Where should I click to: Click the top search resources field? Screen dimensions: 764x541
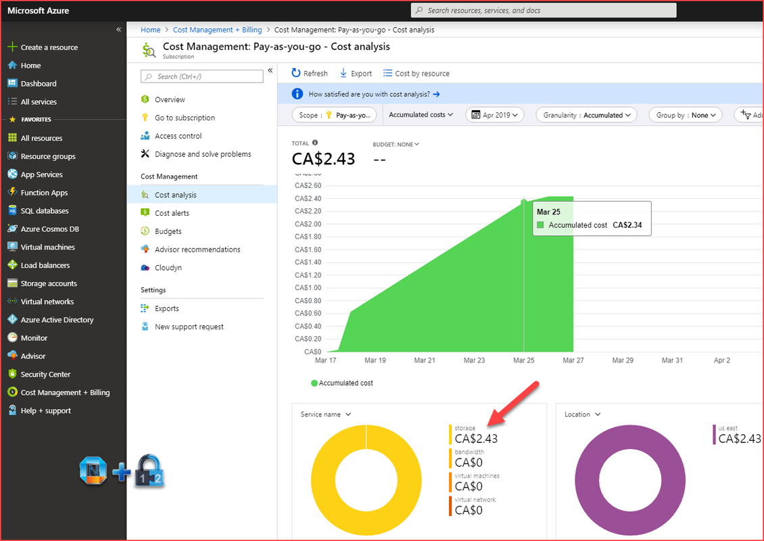coord(544,10)
